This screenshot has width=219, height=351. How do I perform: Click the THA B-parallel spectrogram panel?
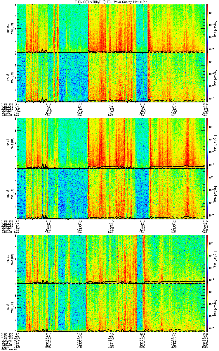point(111,78)
